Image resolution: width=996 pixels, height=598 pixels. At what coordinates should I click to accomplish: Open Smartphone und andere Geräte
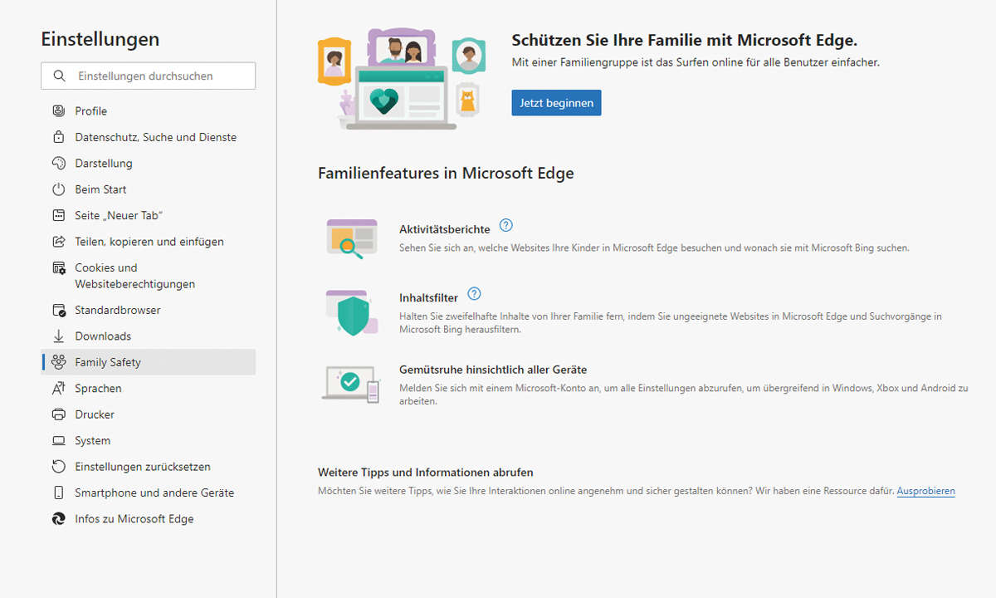[148, 493]
